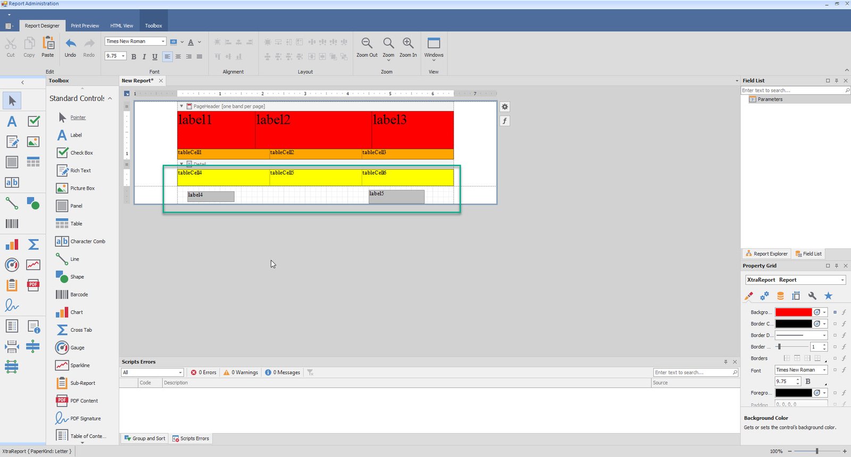Open the Report Explorer panel tab
The height and width of the screenshot is (457, 851).
tap(766, 253)
